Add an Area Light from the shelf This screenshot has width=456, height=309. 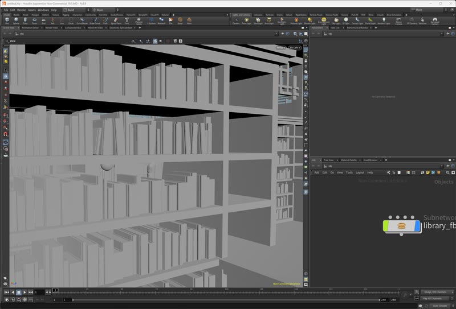click(270, 21)
